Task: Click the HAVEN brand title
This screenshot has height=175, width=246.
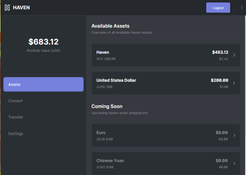Action: [21, 8]
